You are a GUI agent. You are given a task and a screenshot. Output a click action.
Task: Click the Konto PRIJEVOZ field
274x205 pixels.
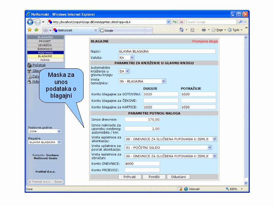142,170
